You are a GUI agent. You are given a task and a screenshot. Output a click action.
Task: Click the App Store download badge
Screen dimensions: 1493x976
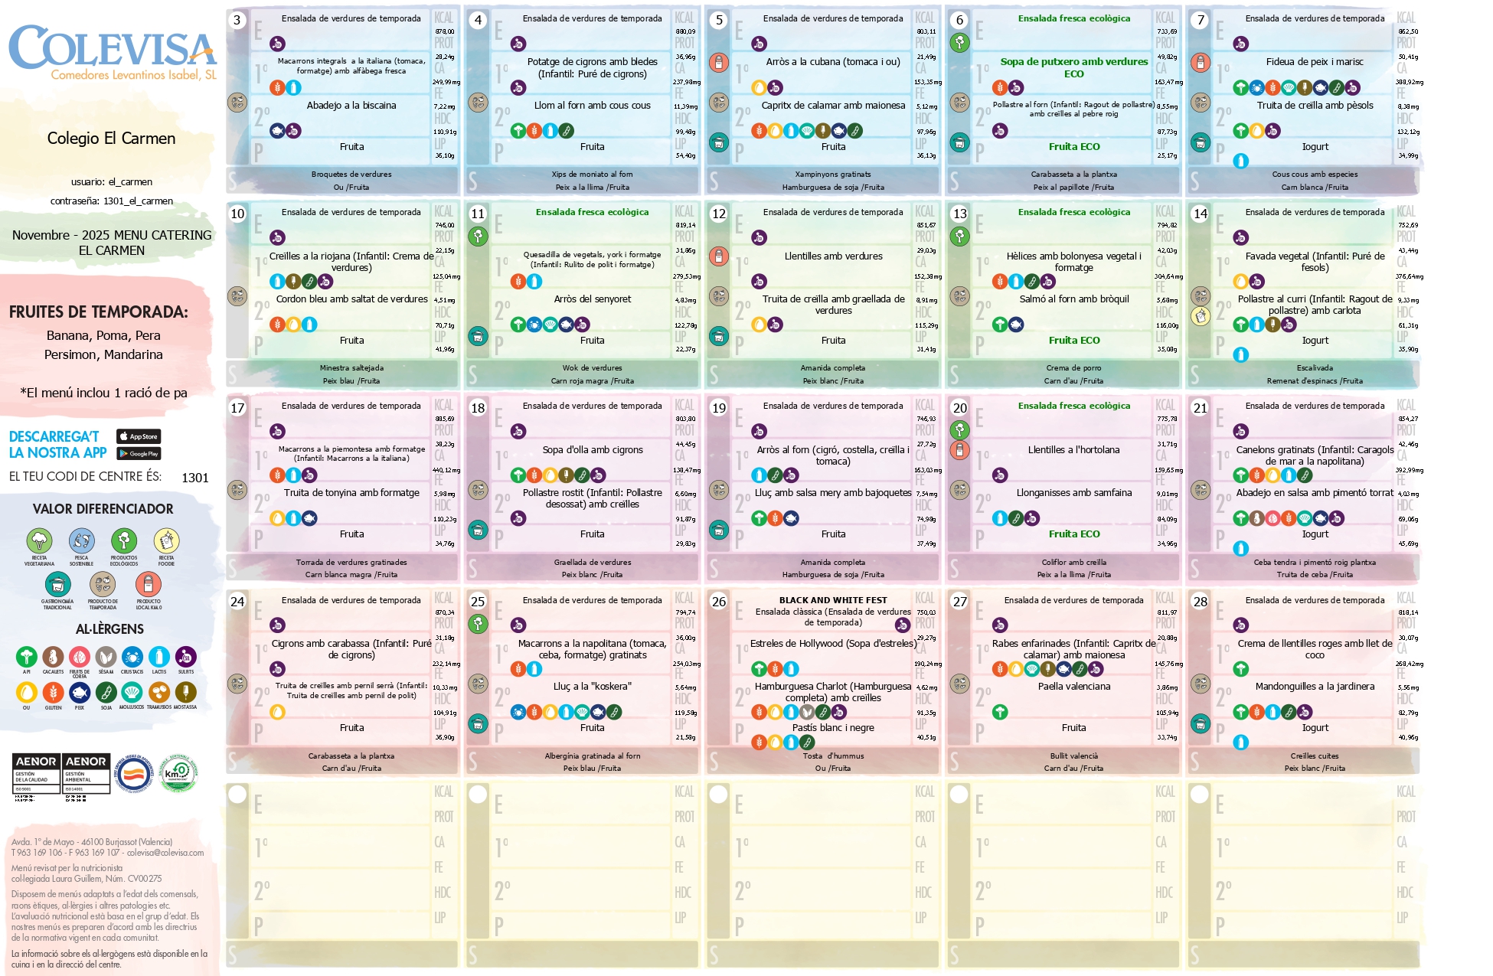(x=139, y=436)
